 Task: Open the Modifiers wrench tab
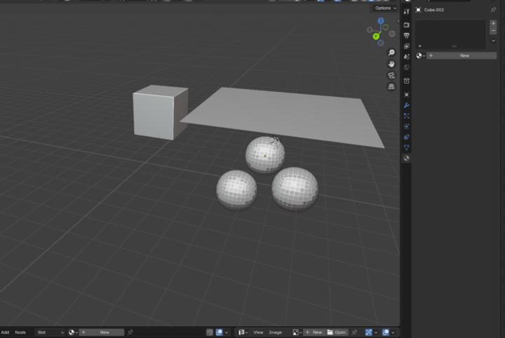click(406, 105)
